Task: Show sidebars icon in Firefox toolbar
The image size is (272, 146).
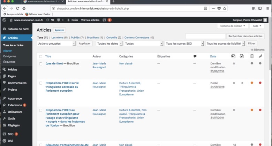Action: tap(260, 8)
